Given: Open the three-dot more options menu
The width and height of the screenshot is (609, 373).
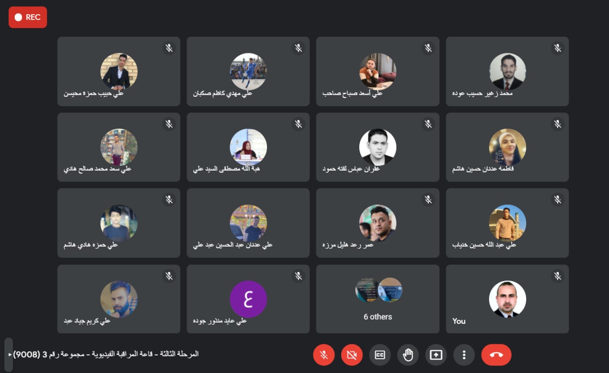Looking at the screenshot, I should (464, 355).
